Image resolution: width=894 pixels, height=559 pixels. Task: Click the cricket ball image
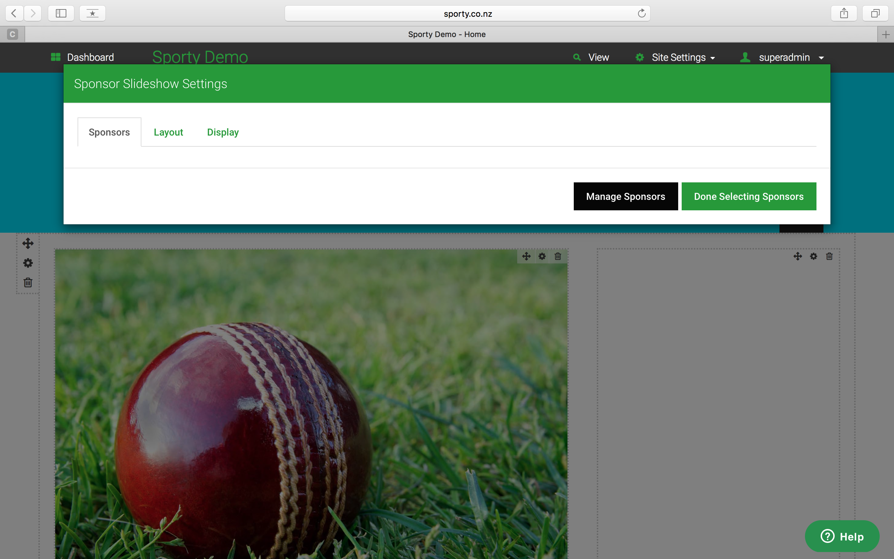(311, 404)
